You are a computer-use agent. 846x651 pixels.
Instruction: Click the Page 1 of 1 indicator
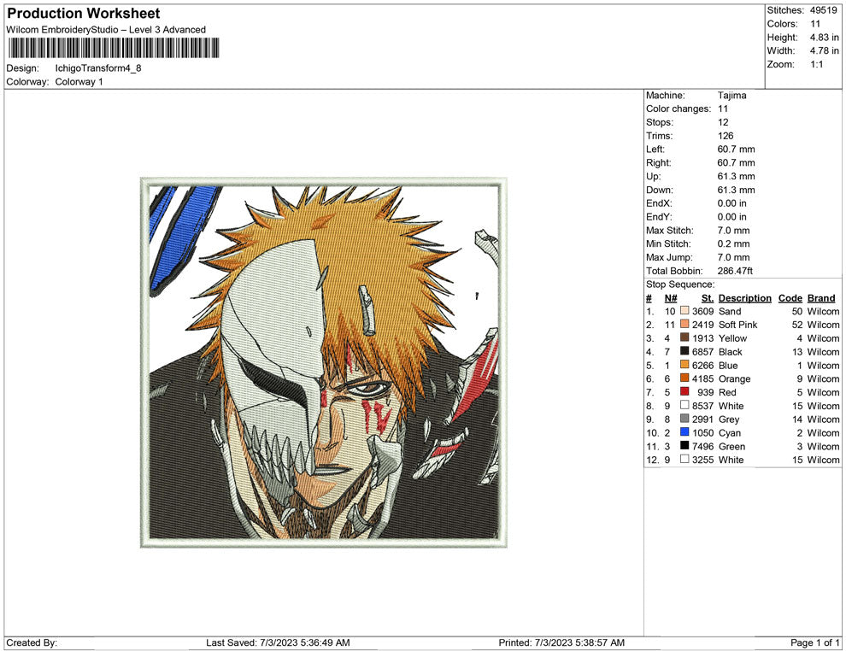(x=814, y=642)
